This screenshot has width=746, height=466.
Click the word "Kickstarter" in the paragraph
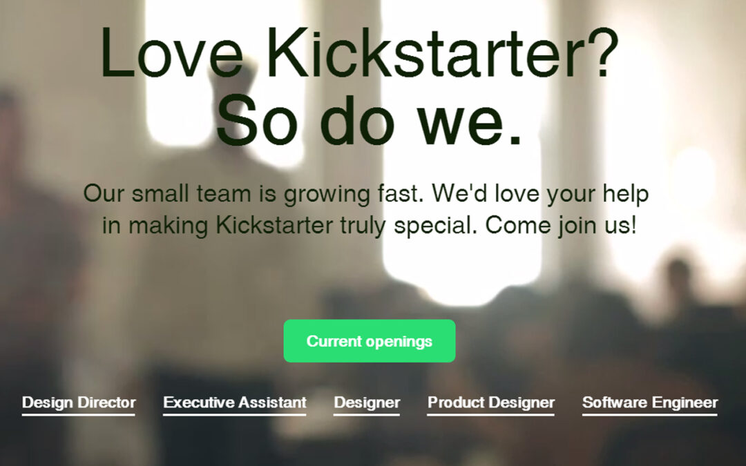coord(274,225)
